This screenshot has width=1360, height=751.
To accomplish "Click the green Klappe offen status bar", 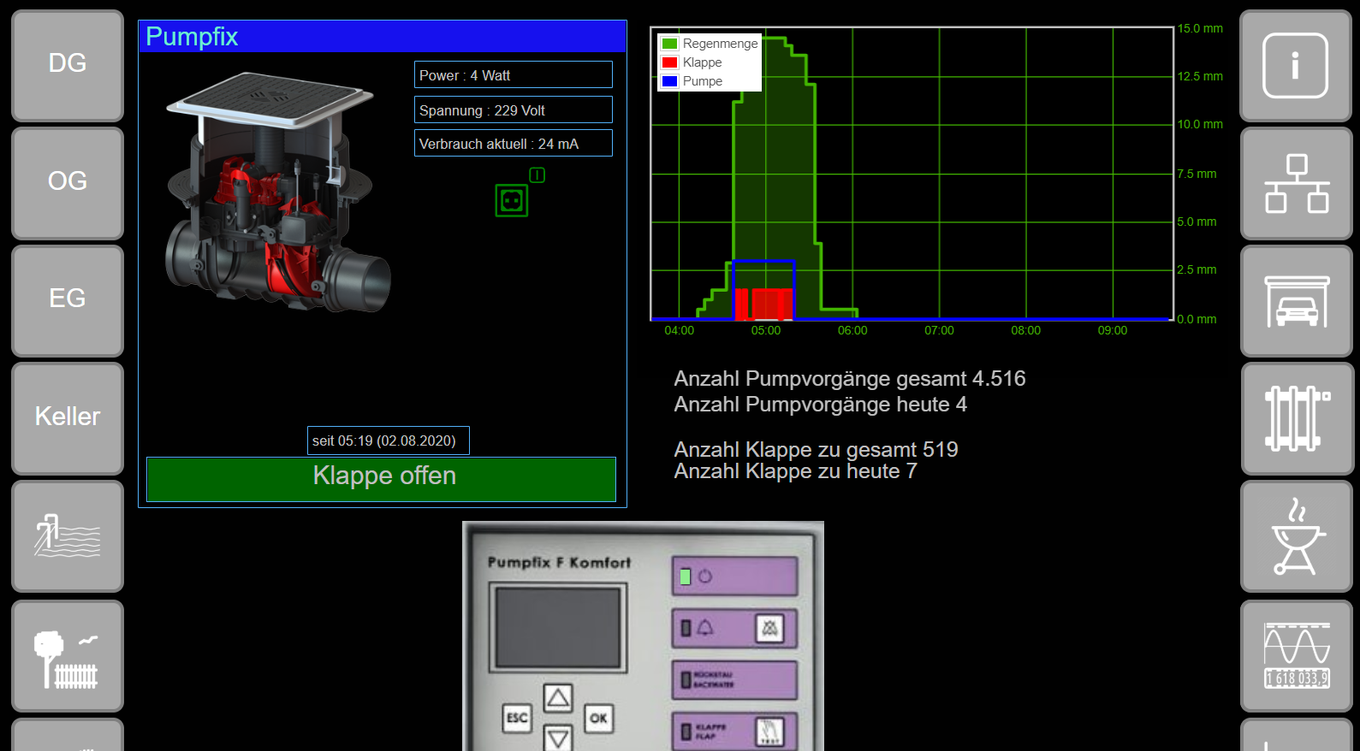I will [x=382, y=479].
